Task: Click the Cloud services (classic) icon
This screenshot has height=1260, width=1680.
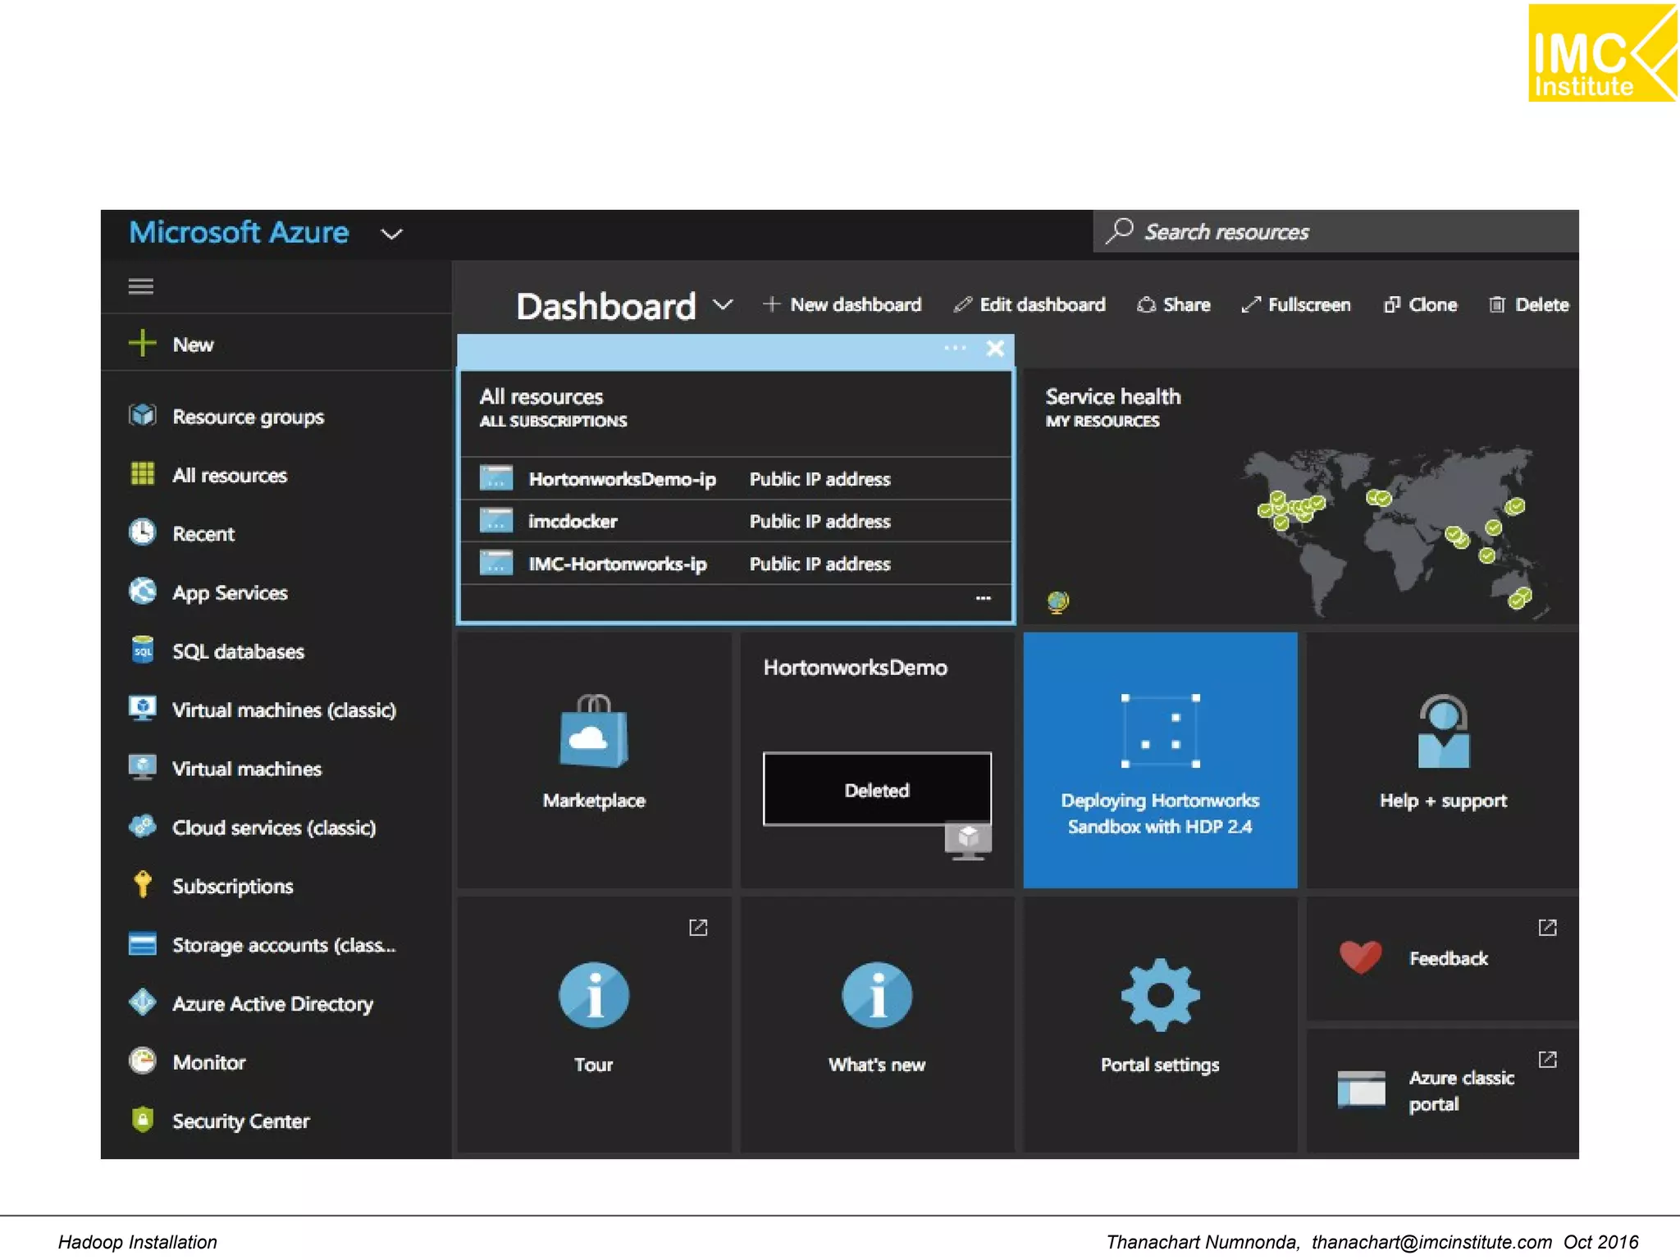Action: point(143,826)
